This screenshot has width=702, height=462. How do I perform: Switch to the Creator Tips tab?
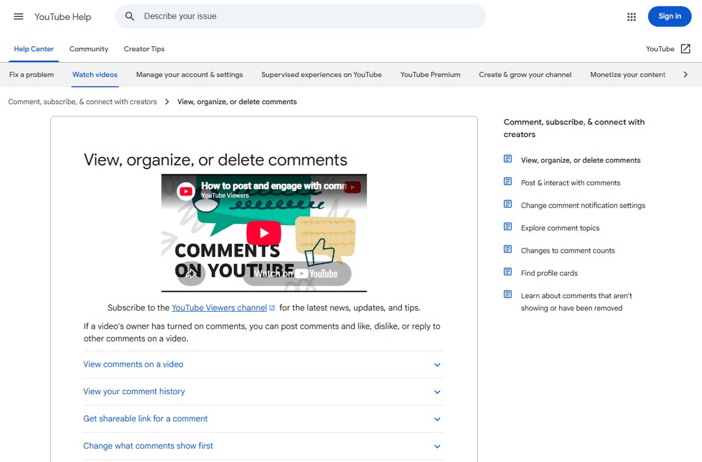coord(144,49)
